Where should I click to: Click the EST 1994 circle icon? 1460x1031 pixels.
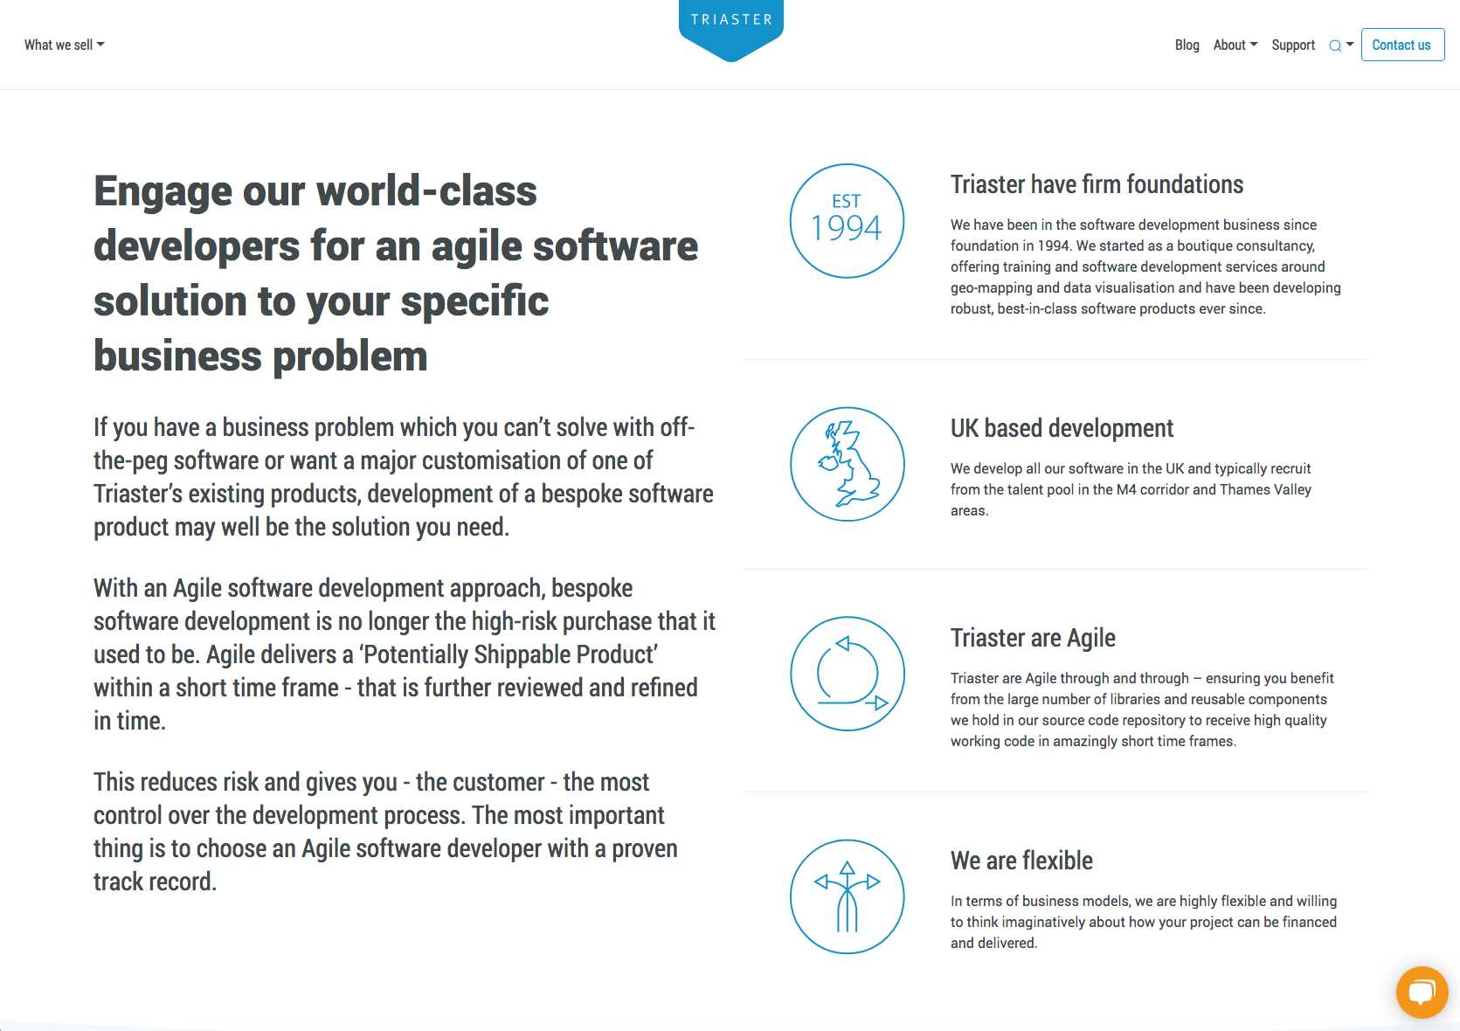click(847, 221)
